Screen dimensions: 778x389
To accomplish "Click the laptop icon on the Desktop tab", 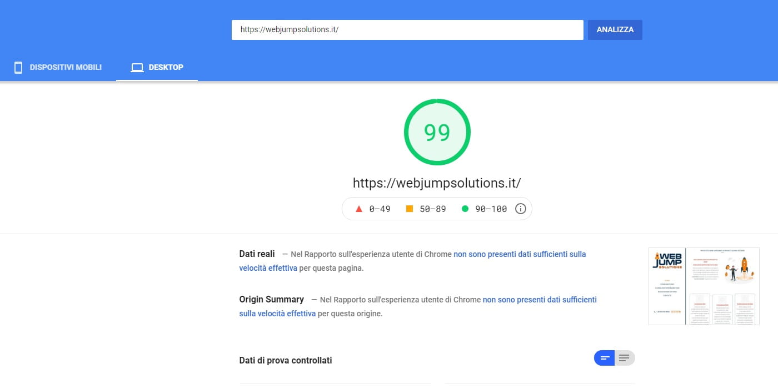I will 137,67.
